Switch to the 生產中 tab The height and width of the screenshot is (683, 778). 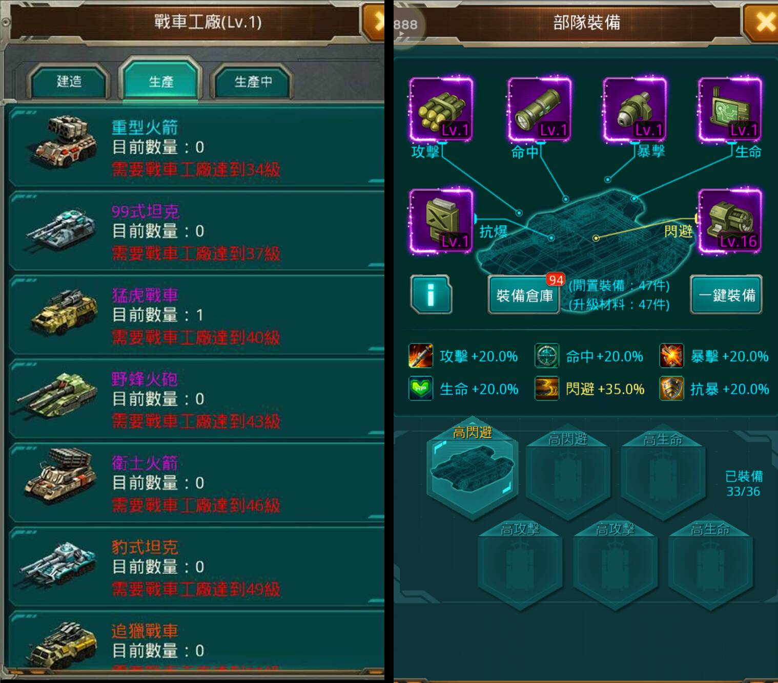[253, 81]
